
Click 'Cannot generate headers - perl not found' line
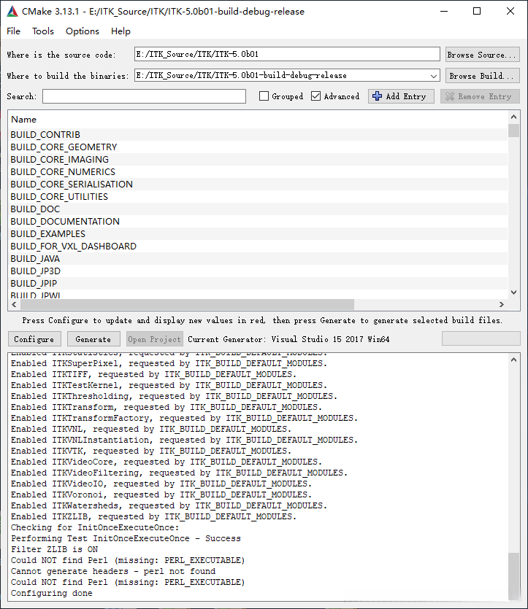click(113, 571)
